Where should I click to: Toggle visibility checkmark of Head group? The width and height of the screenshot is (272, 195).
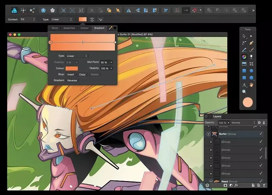pos(261,181)
